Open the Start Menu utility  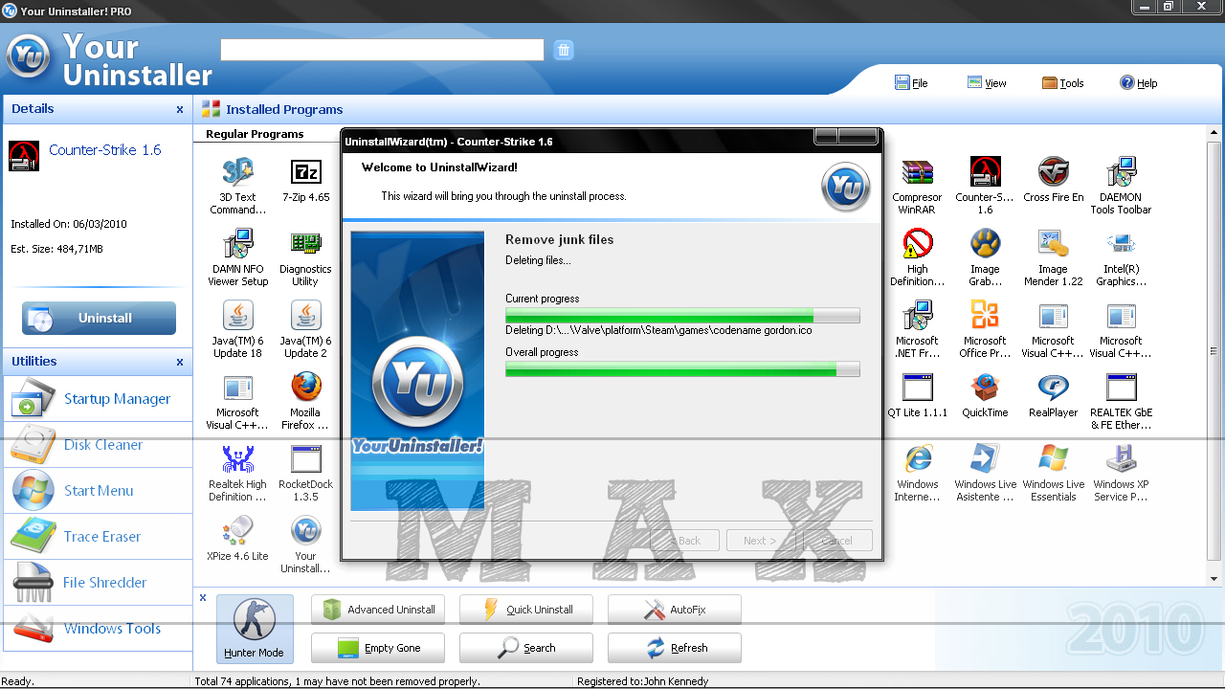(x=98, y=491)
